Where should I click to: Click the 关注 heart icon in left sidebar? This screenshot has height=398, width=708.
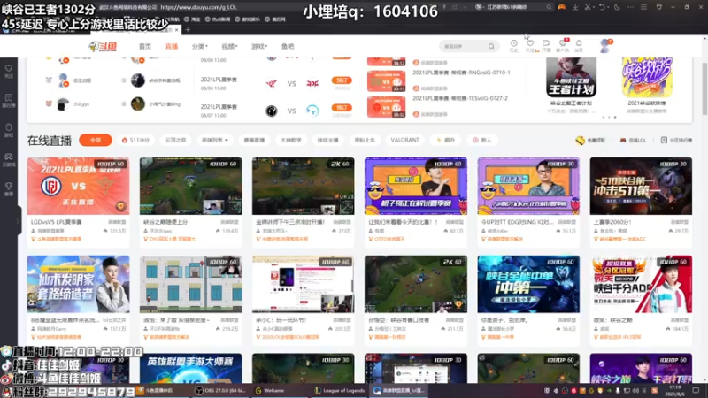click(x=9, y=71)
